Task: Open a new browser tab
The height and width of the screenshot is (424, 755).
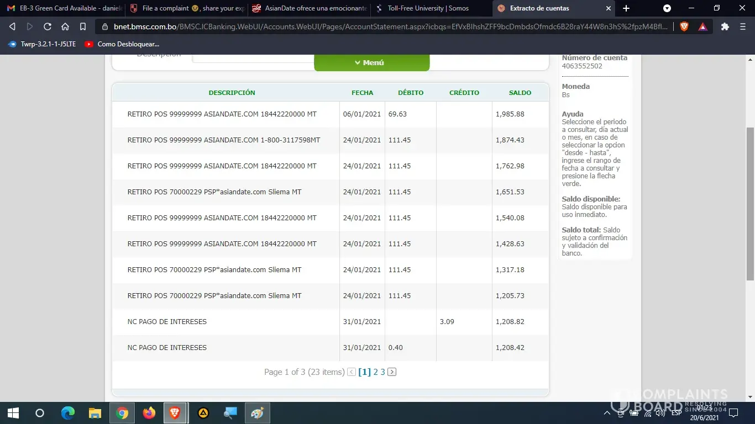Action: pyautogui.click(x=626, y=8)
